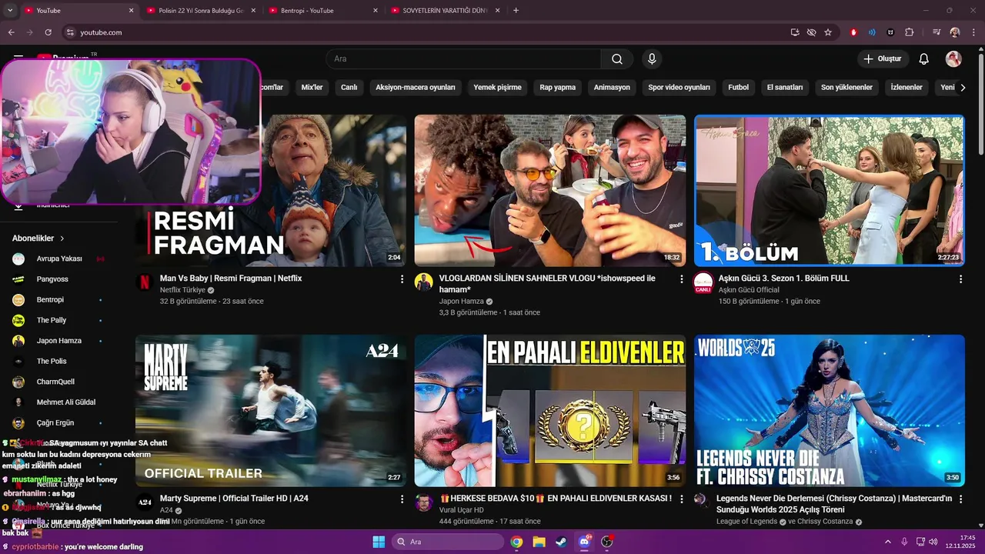
Task: Reload the page in browser toolbar
Action: coord(48,32)
